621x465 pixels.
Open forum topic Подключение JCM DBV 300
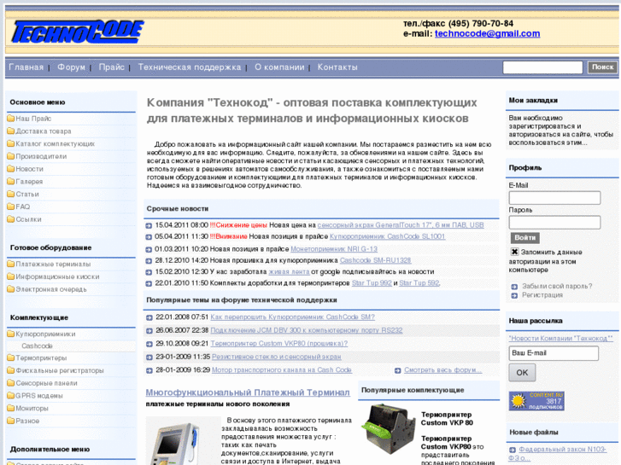(306, 330)
